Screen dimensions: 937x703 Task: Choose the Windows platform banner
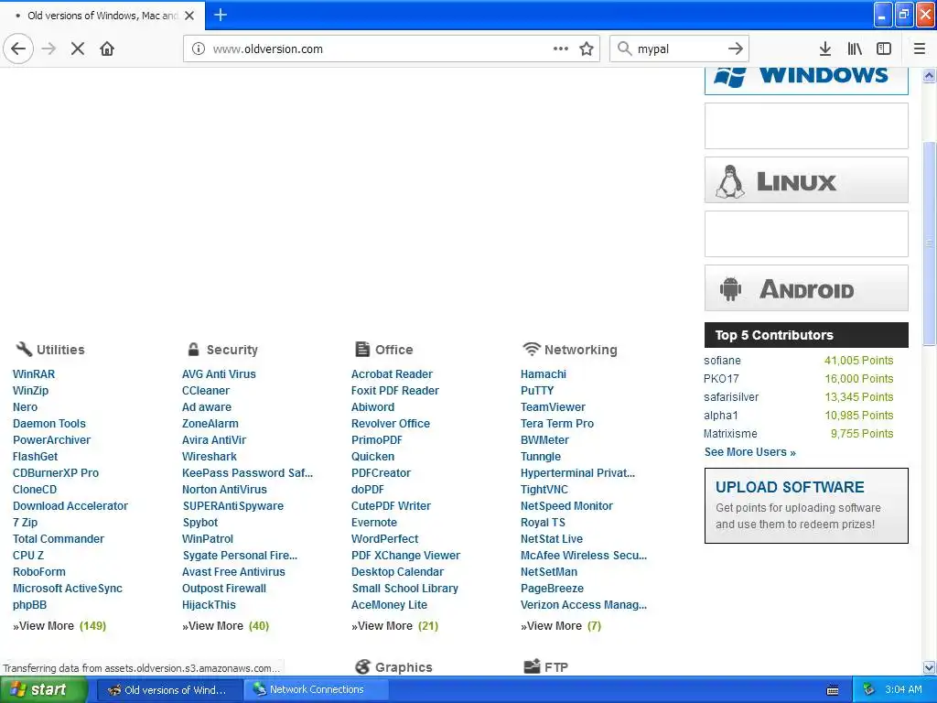pos(806,80)
